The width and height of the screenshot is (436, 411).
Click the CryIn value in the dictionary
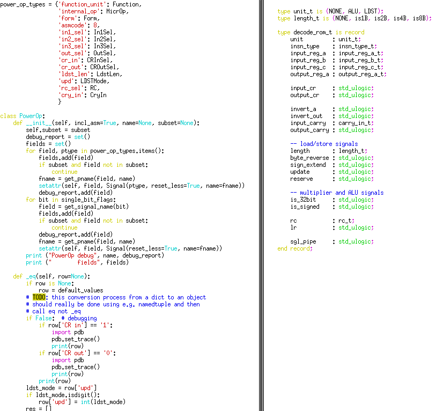(98, 95)
